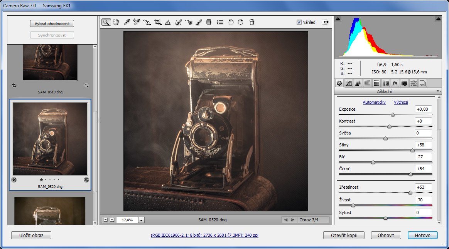Rotate image 90° counterclockwise

[231, 22]
